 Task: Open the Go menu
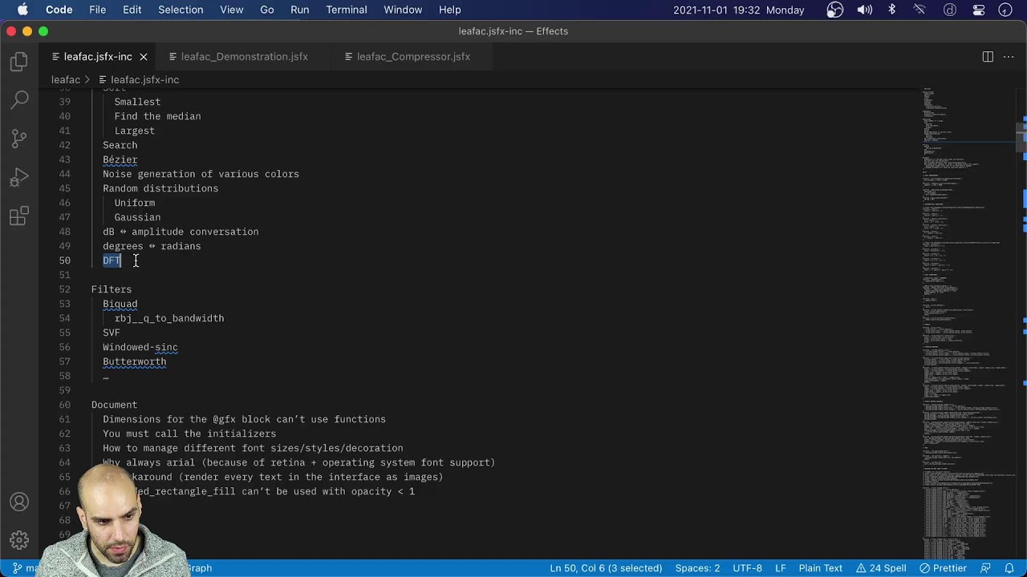(267, 10)
